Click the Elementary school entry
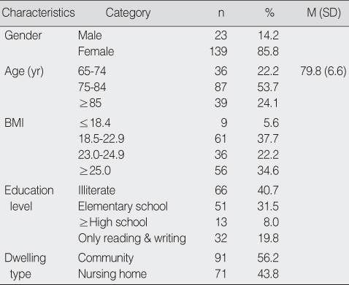349x285 pixels. [123, 206]
